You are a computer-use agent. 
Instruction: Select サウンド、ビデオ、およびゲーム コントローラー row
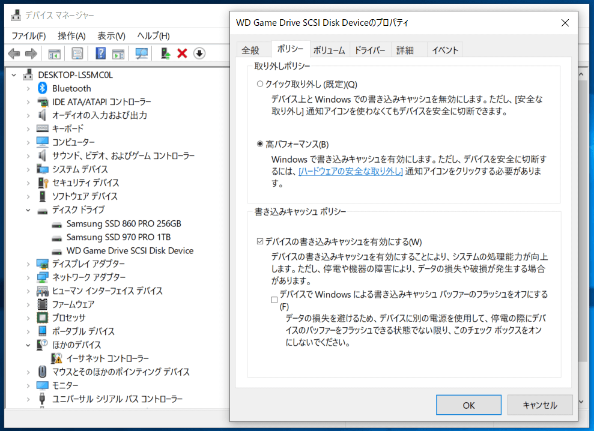click(124, 155)
